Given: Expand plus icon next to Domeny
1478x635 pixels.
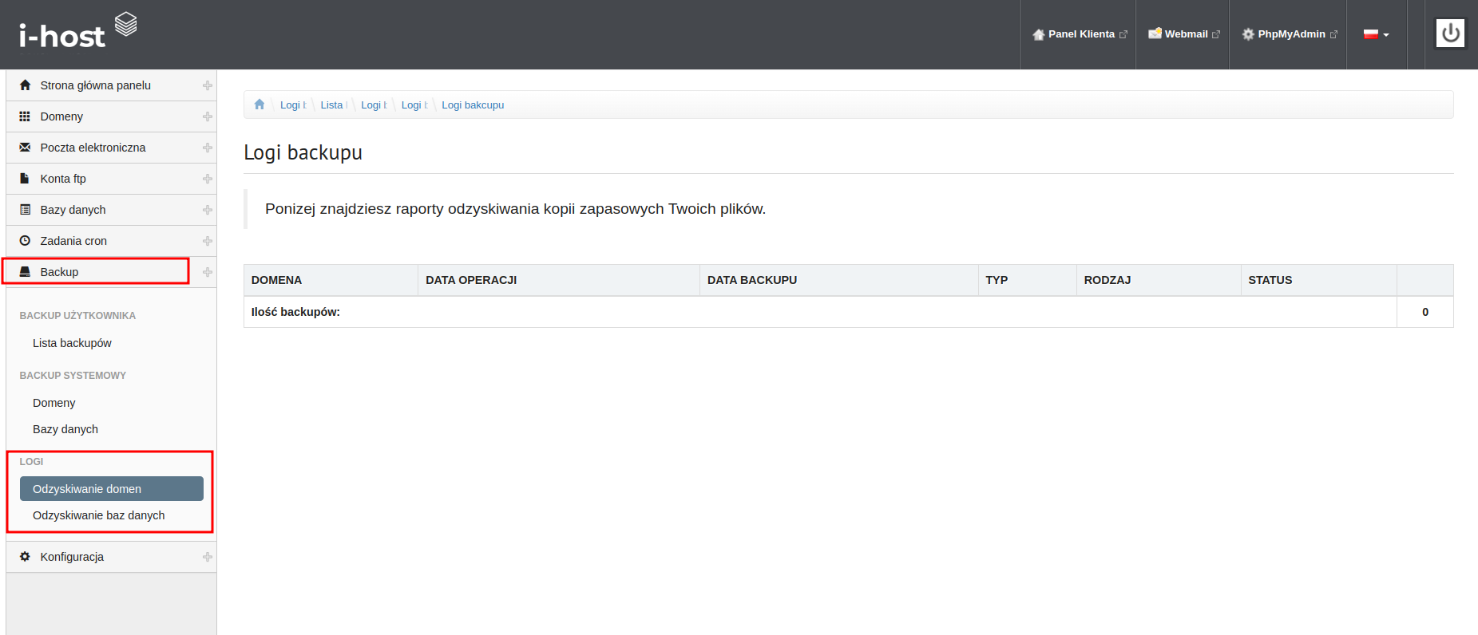Looking at the screenshot, I should pyautogui.click(x=208, y=116).
